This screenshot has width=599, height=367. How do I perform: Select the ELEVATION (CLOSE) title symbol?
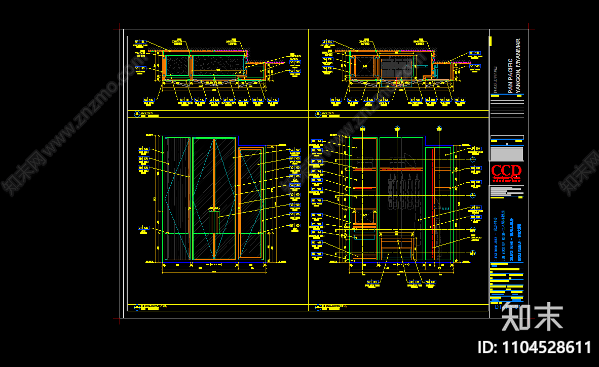(137, 307)
